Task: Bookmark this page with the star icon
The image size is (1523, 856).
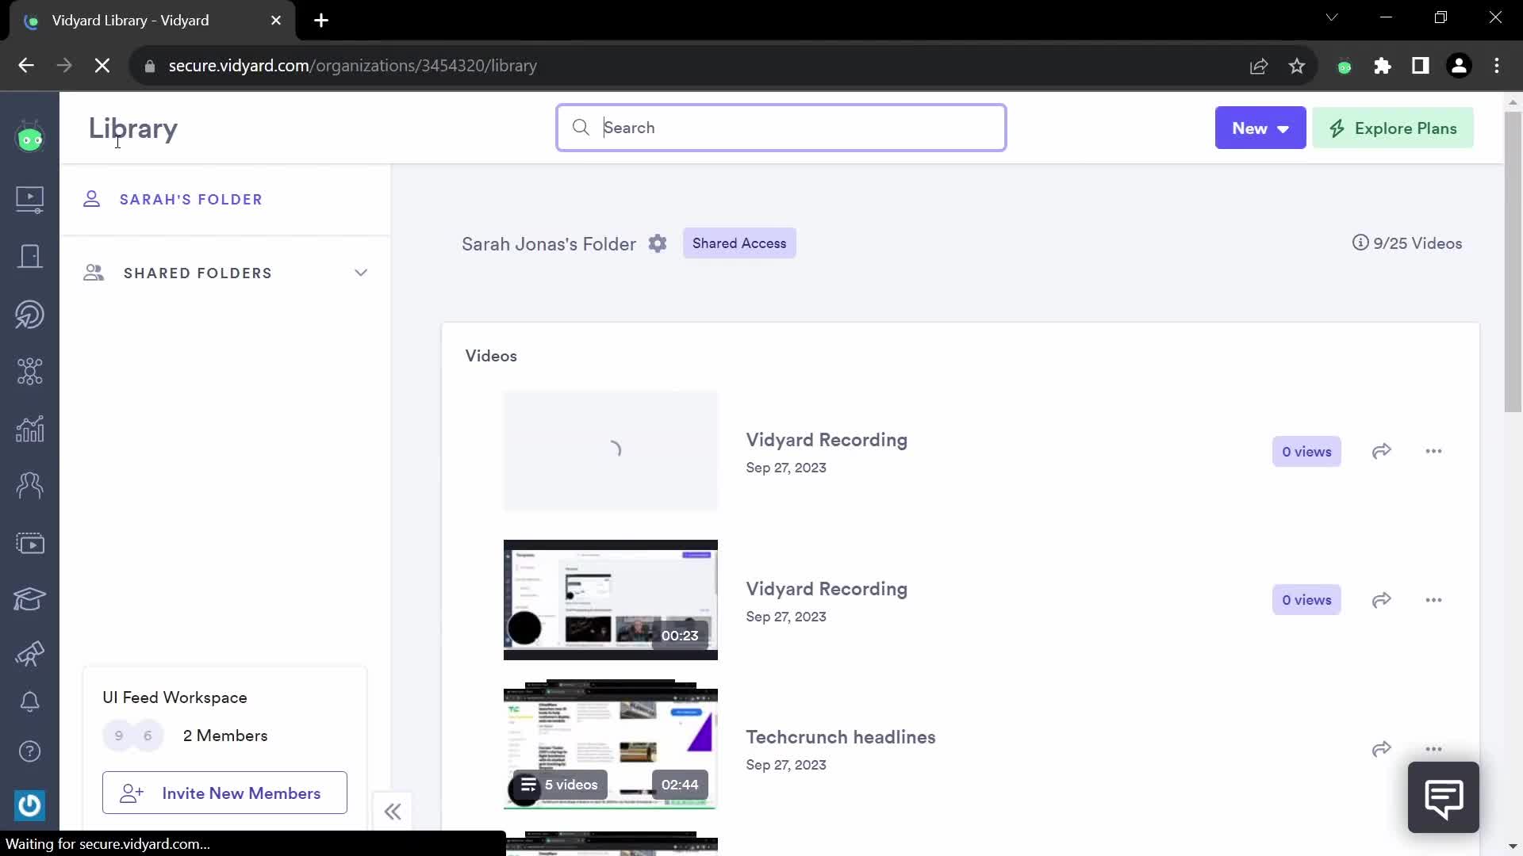Action: pos(1297,66)
